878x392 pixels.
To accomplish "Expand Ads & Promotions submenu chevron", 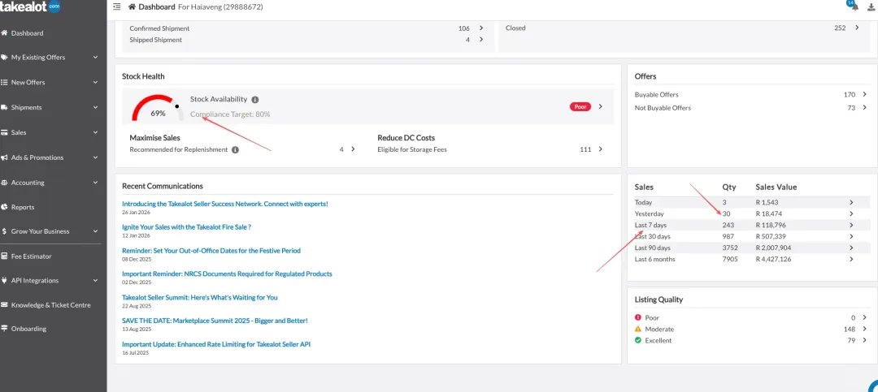I will [96, 157].
